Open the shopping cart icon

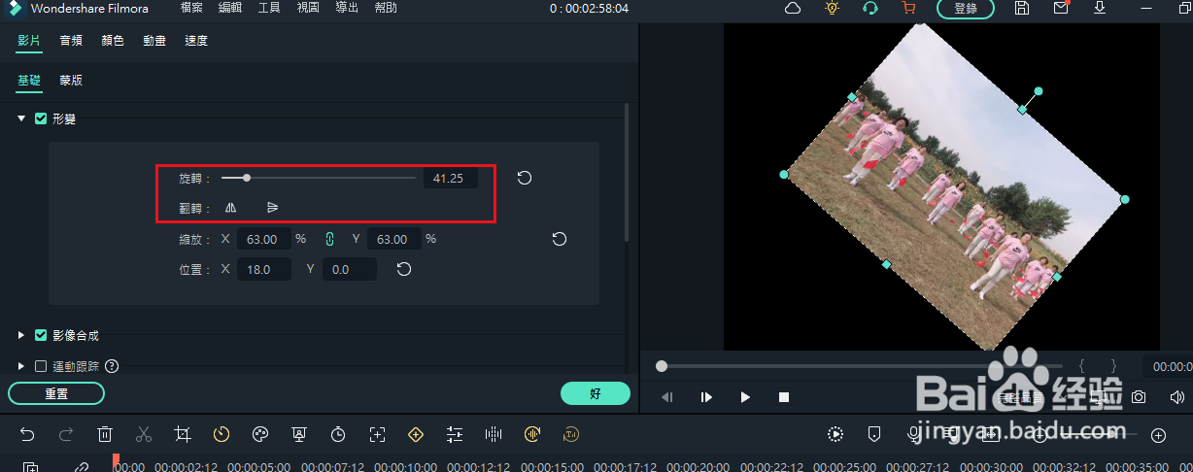coord(909,8)
